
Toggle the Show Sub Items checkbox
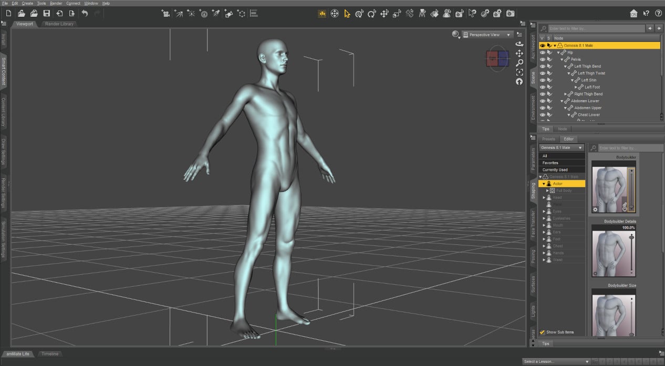[543, 332]
